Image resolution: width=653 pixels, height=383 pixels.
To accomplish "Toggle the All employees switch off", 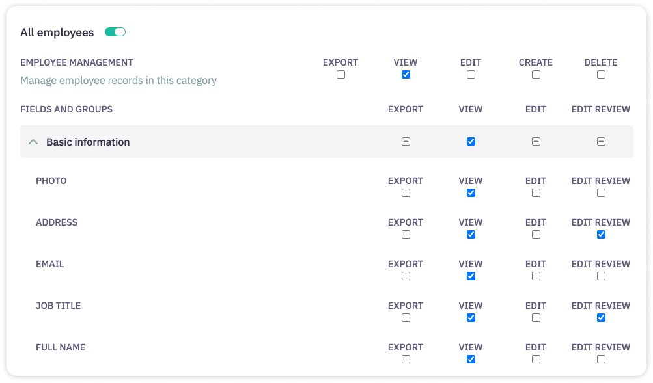I will [x=115, y=32].
